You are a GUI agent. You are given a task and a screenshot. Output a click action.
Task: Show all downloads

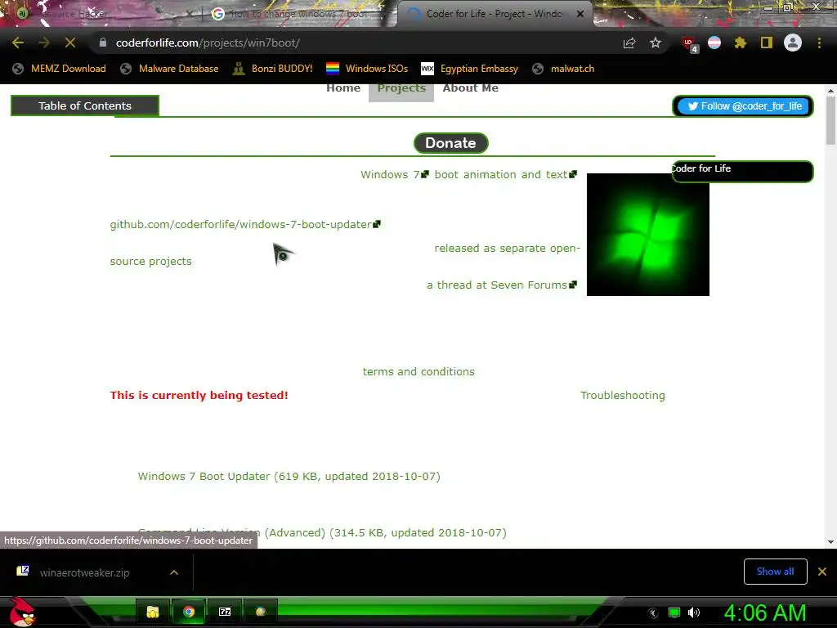click(775, 572)
